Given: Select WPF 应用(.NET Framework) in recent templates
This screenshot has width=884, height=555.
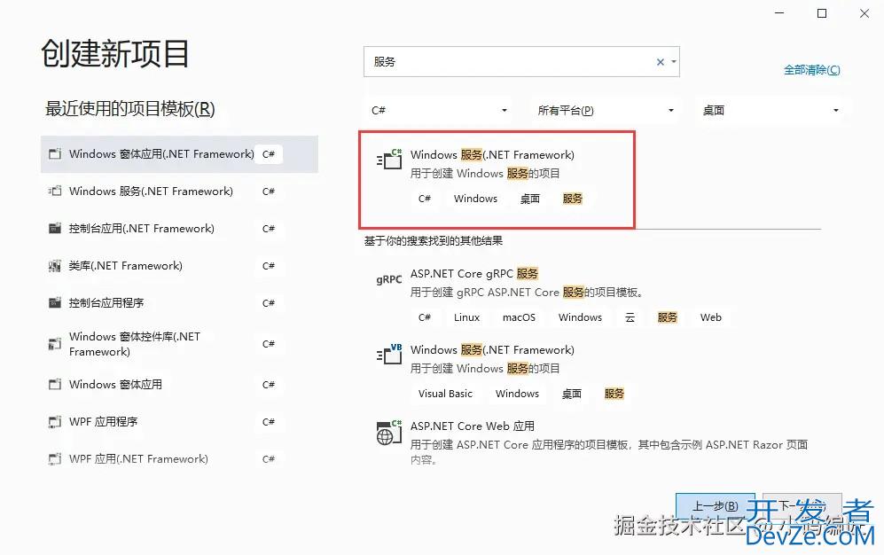Looking at the screenshot, I should pyautogui.click(x=179, y=458).
